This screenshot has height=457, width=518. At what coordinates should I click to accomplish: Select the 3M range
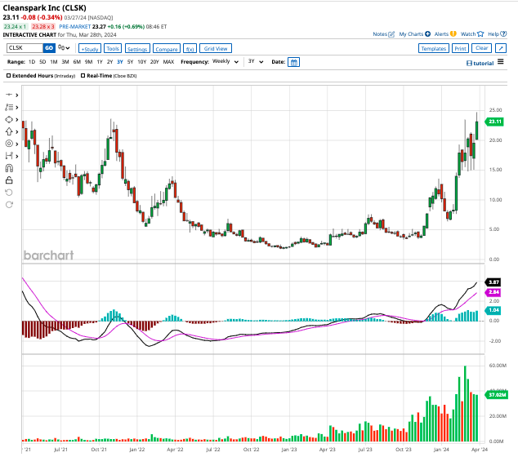(65, 62)
